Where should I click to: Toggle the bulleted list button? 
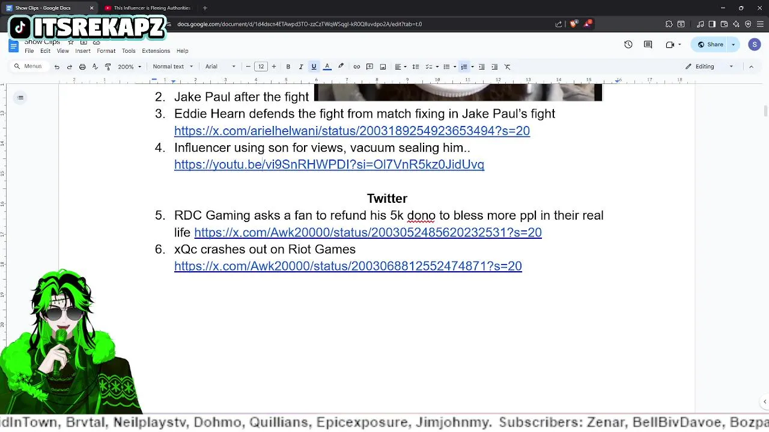tap(446, 67)
